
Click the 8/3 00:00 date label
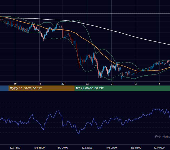coord(111,147)
